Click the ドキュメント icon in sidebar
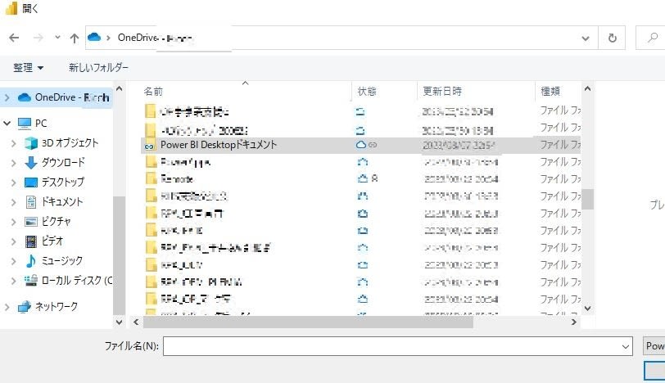This screenshot has height=383, width=665. pos(30,201)
